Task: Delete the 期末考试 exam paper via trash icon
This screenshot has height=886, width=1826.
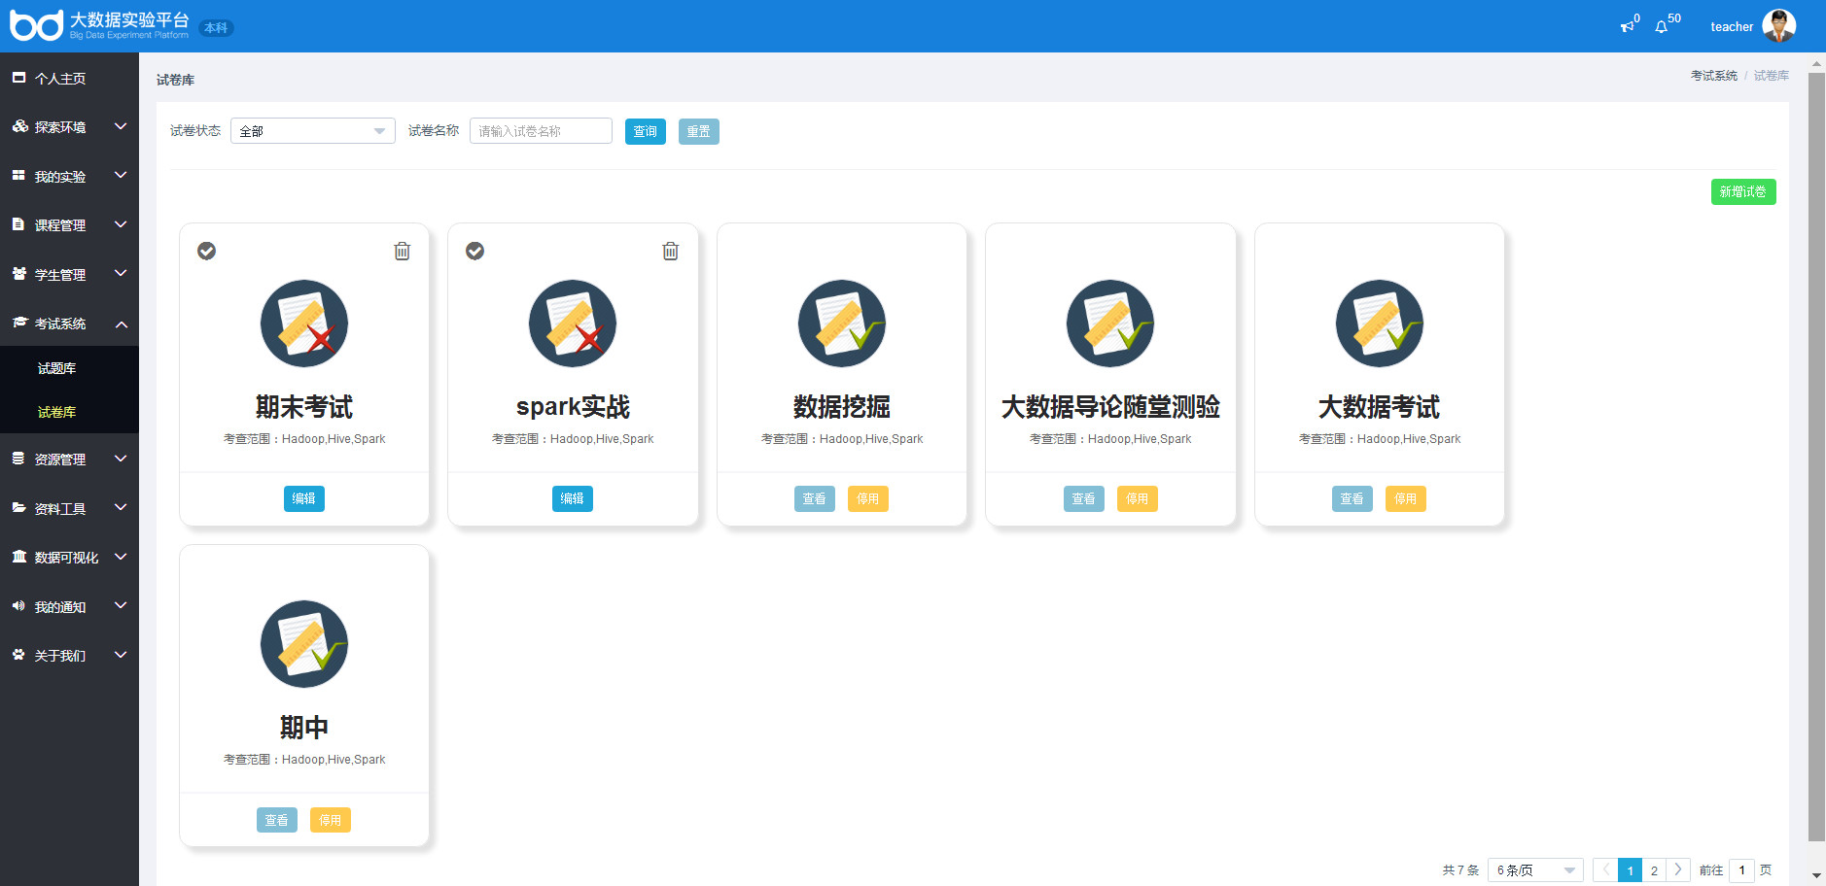Action: pyautogui.click(x=402, y=252)
